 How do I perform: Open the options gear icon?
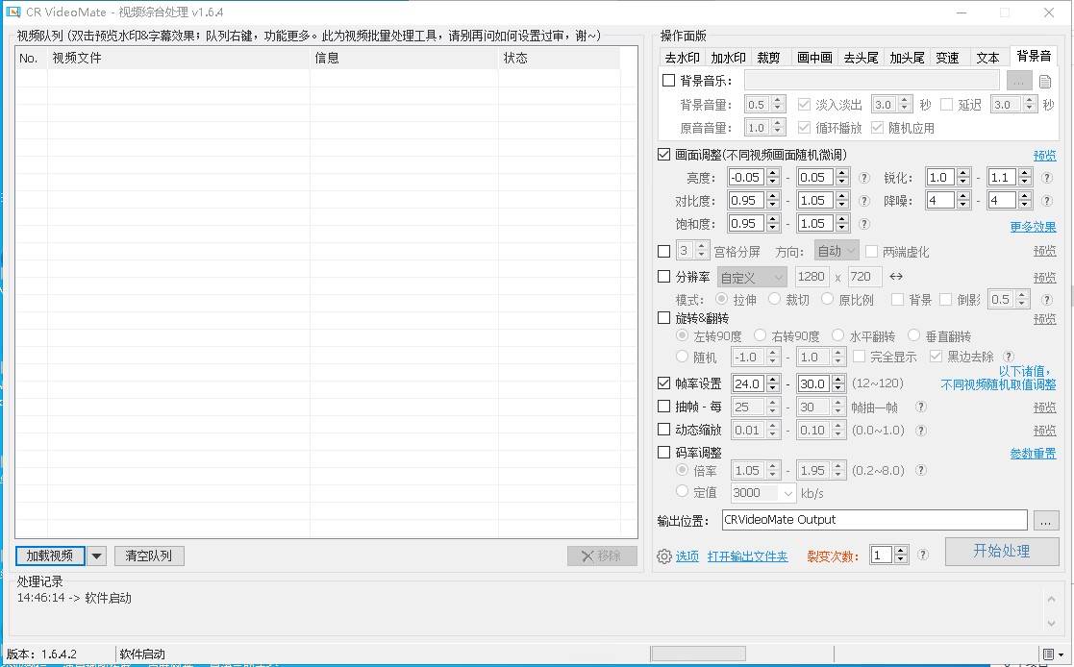[663, 556]
